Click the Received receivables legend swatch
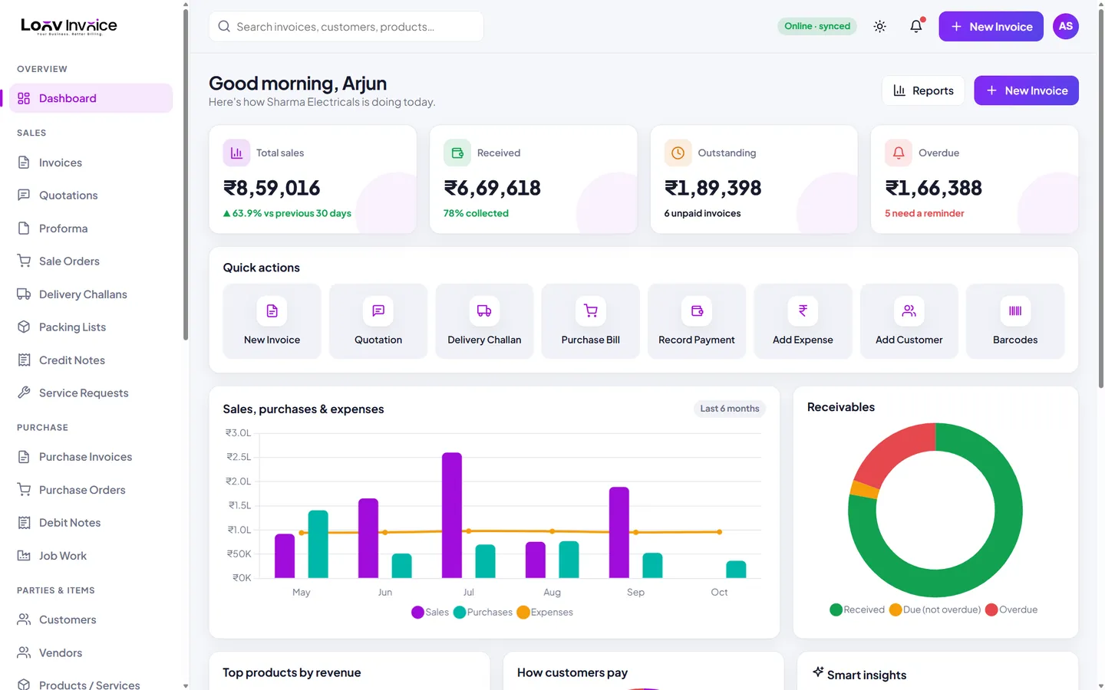This screenshot has height=690, width=1105. (x=836, y=609)
